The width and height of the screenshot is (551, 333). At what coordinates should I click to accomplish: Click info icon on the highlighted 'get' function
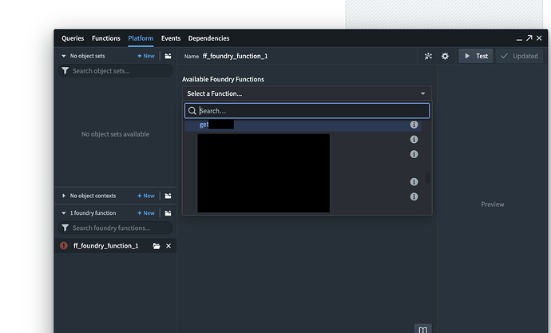pos(414,125)
